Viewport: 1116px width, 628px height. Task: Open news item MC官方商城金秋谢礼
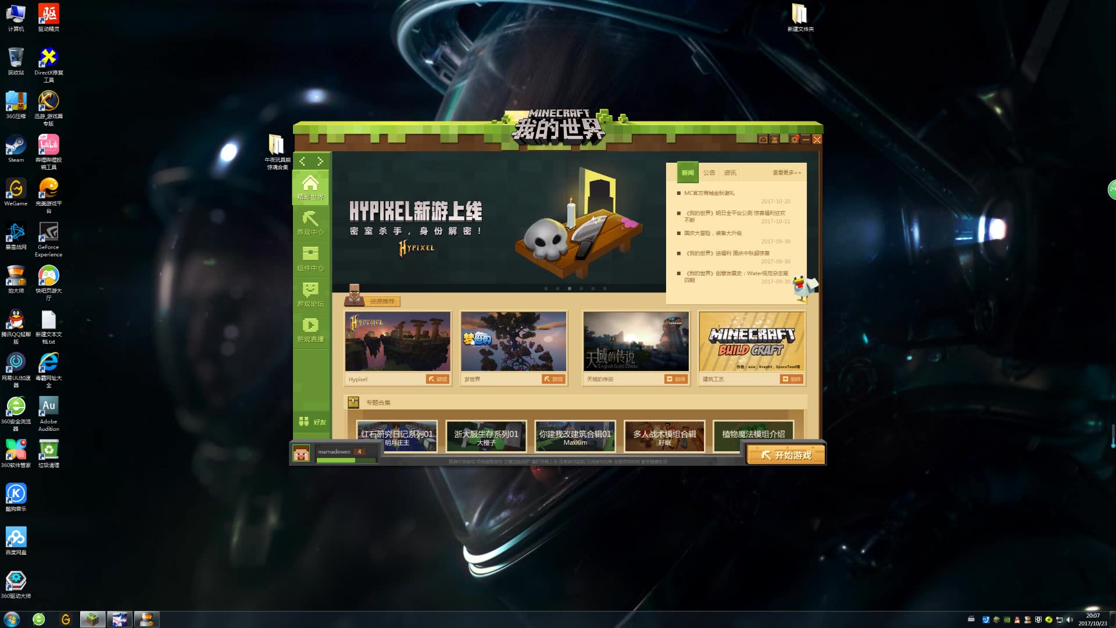(709, 193)
